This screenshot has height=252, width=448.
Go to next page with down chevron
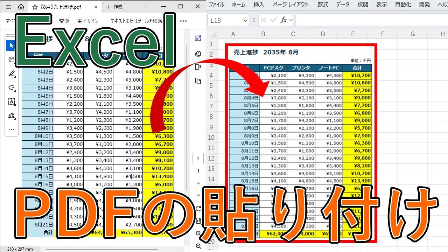(x=198, y=195)
